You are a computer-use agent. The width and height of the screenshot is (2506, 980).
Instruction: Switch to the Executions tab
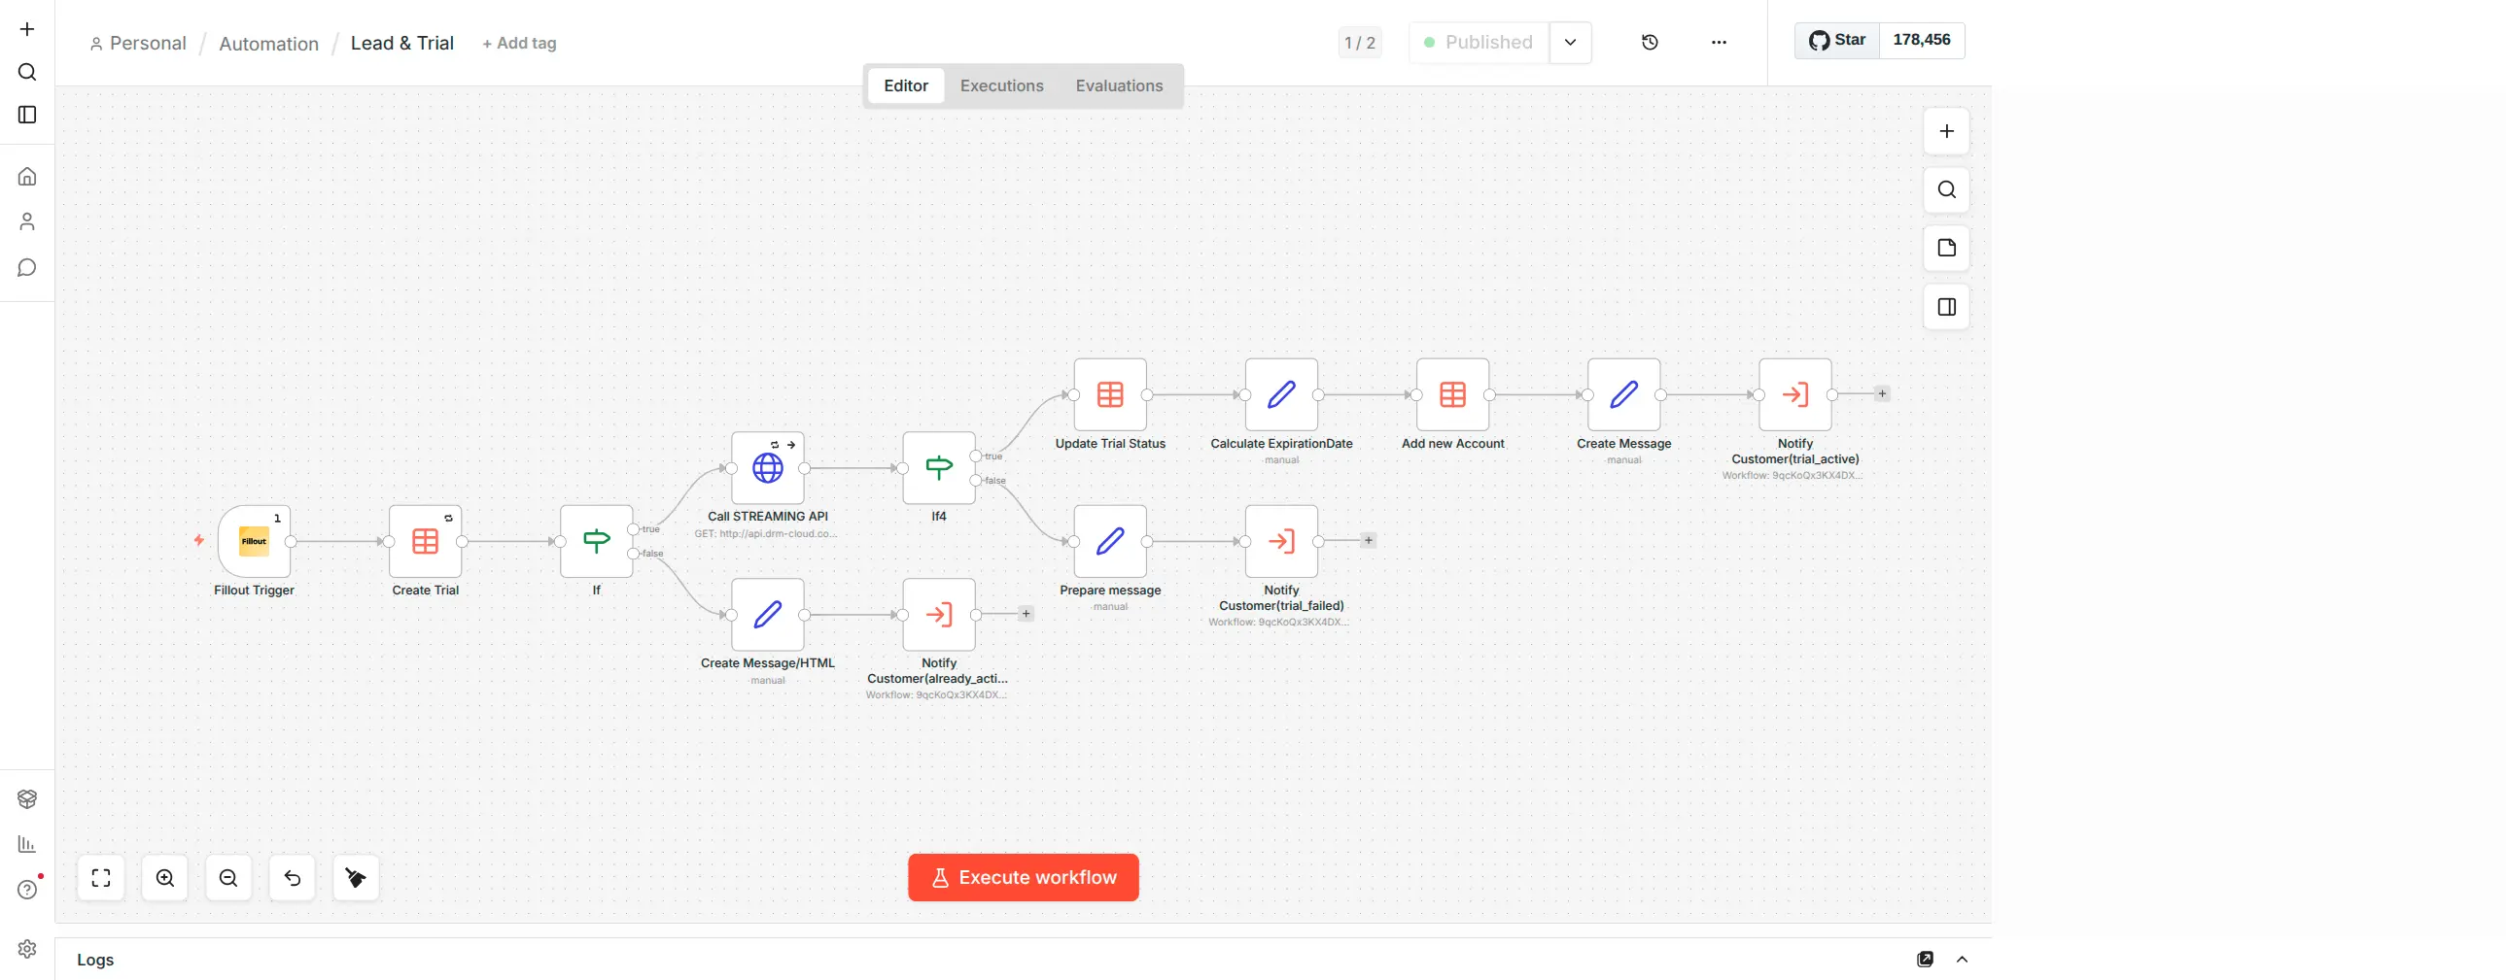(1001, 85)
